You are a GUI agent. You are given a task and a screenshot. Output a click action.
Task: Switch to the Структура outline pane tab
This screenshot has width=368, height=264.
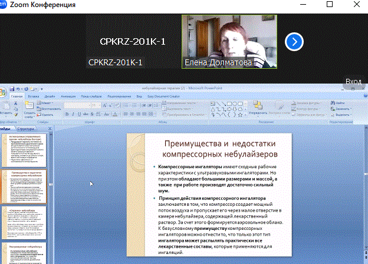(26, 129)
